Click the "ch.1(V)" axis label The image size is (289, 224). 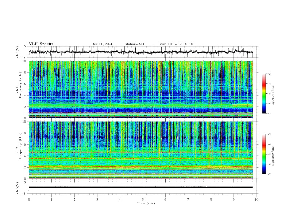coord(18,52)
